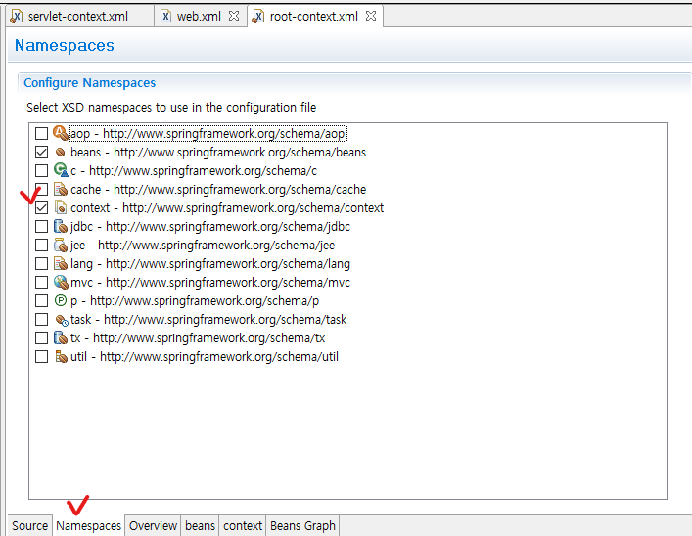Viewport: 692px width, 536px height.
Task: Click the cache namespace icon
Action: [x=59, y=190]
